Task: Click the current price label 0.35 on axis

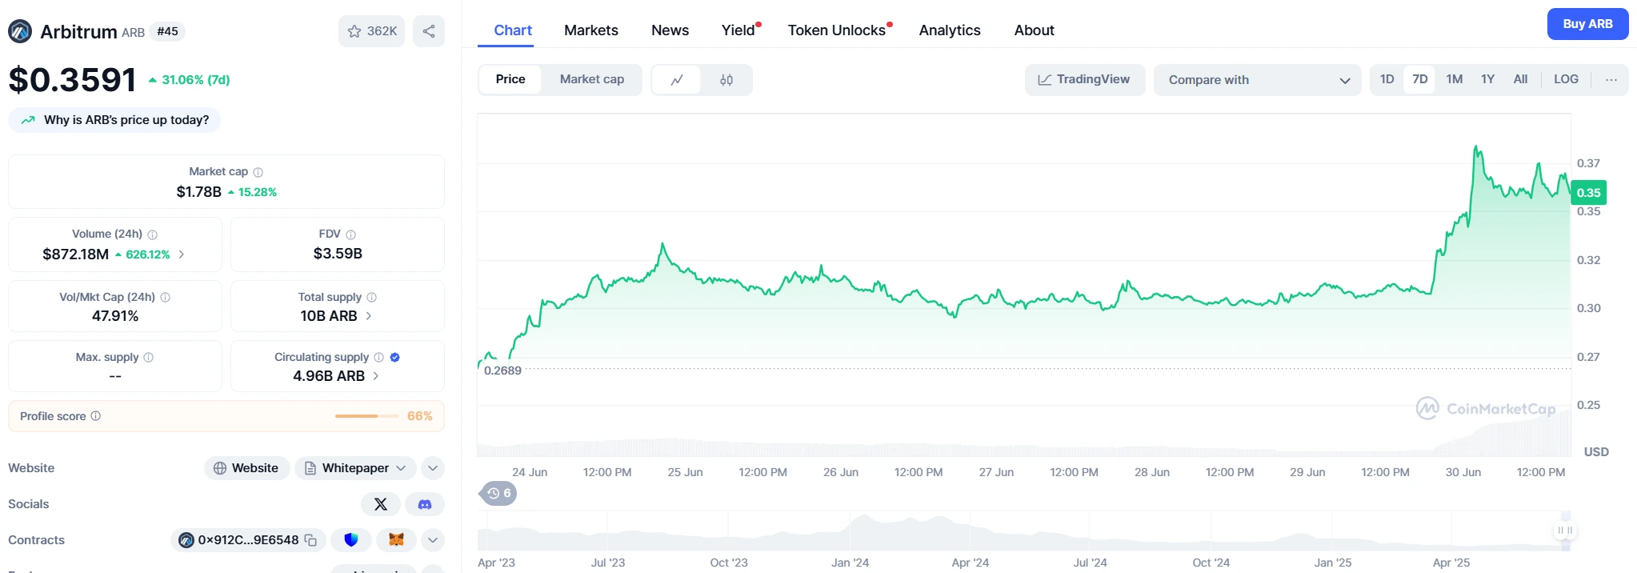Action: [x=1588, y=193]
